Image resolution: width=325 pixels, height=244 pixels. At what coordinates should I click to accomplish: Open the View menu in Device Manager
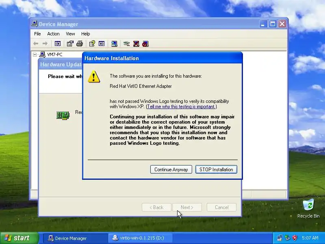coord(70,34)
